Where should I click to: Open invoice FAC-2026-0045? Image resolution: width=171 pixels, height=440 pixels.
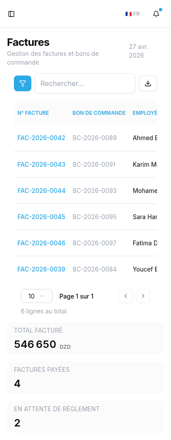pyautogui.click(x=41, y=217)
